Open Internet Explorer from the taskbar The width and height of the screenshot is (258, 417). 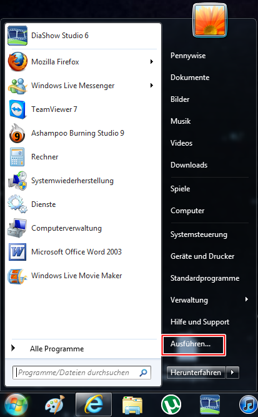pyautogui.click(x=94, y=404)
